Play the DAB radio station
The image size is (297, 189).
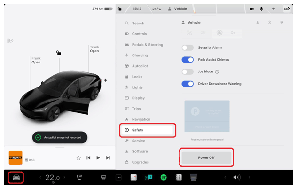tap(98, 157)
